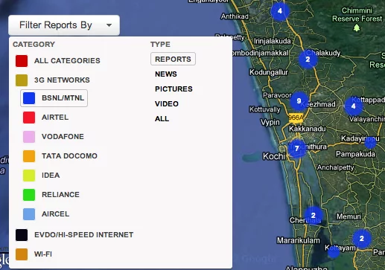Switch type filter to News
Viewport: 385px width, 270px height.
tap(166, 74)
